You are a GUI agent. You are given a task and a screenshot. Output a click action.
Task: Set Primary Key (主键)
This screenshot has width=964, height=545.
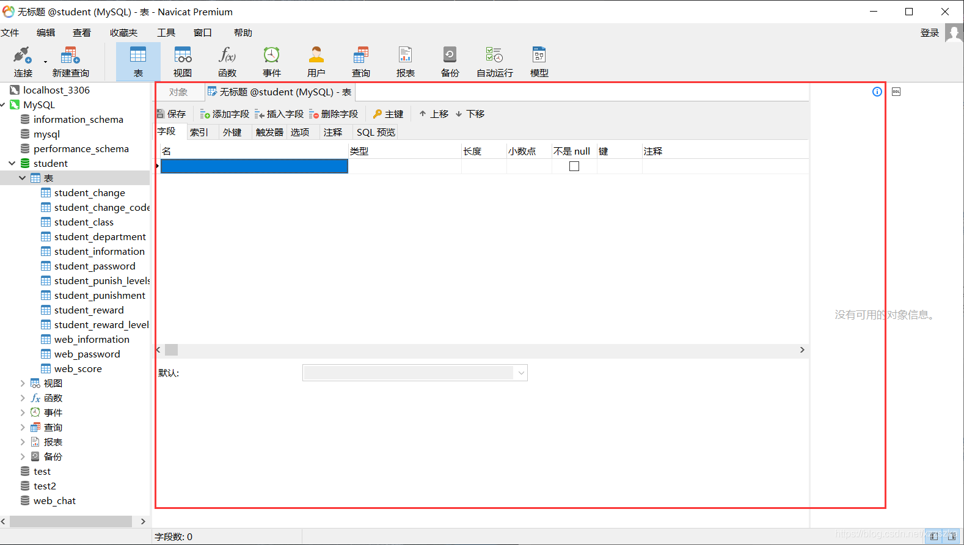tap(388, 114)
